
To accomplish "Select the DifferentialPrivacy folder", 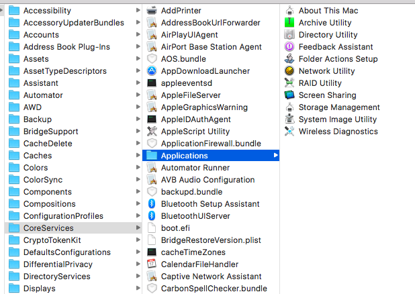I will [x=73, y=264].
